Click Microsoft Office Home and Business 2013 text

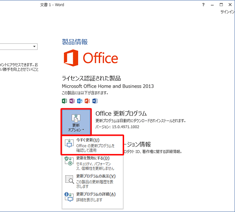click(x=108, y=86)
